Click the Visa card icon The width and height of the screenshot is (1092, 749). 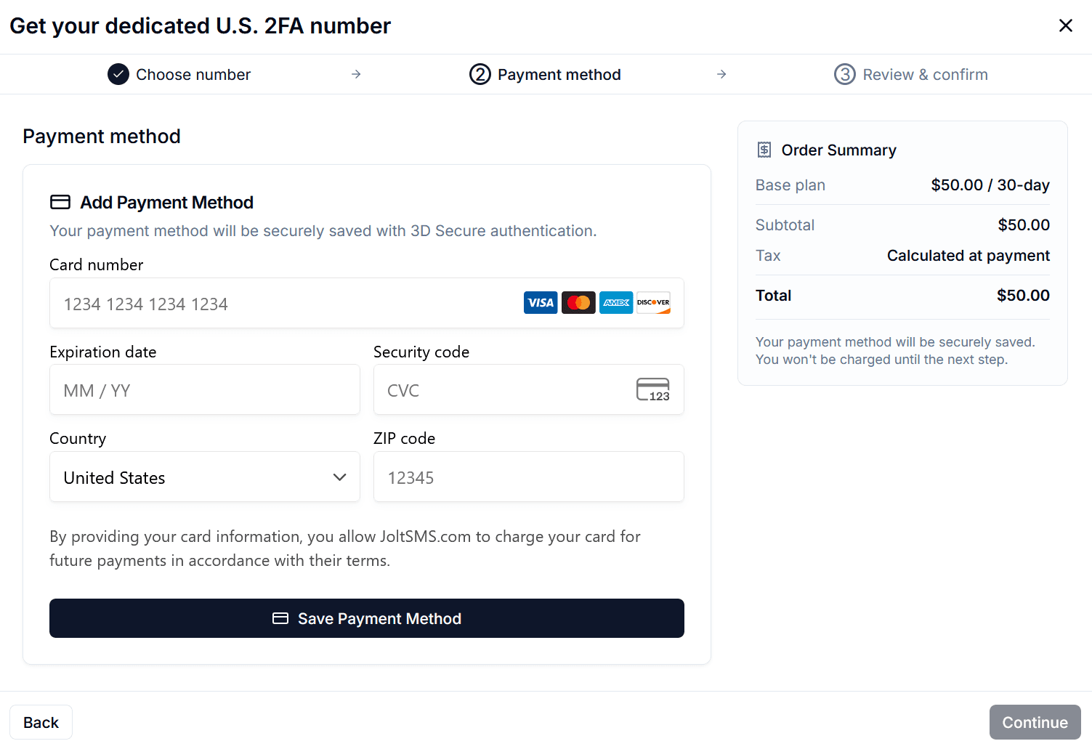[x=541, y=302]
